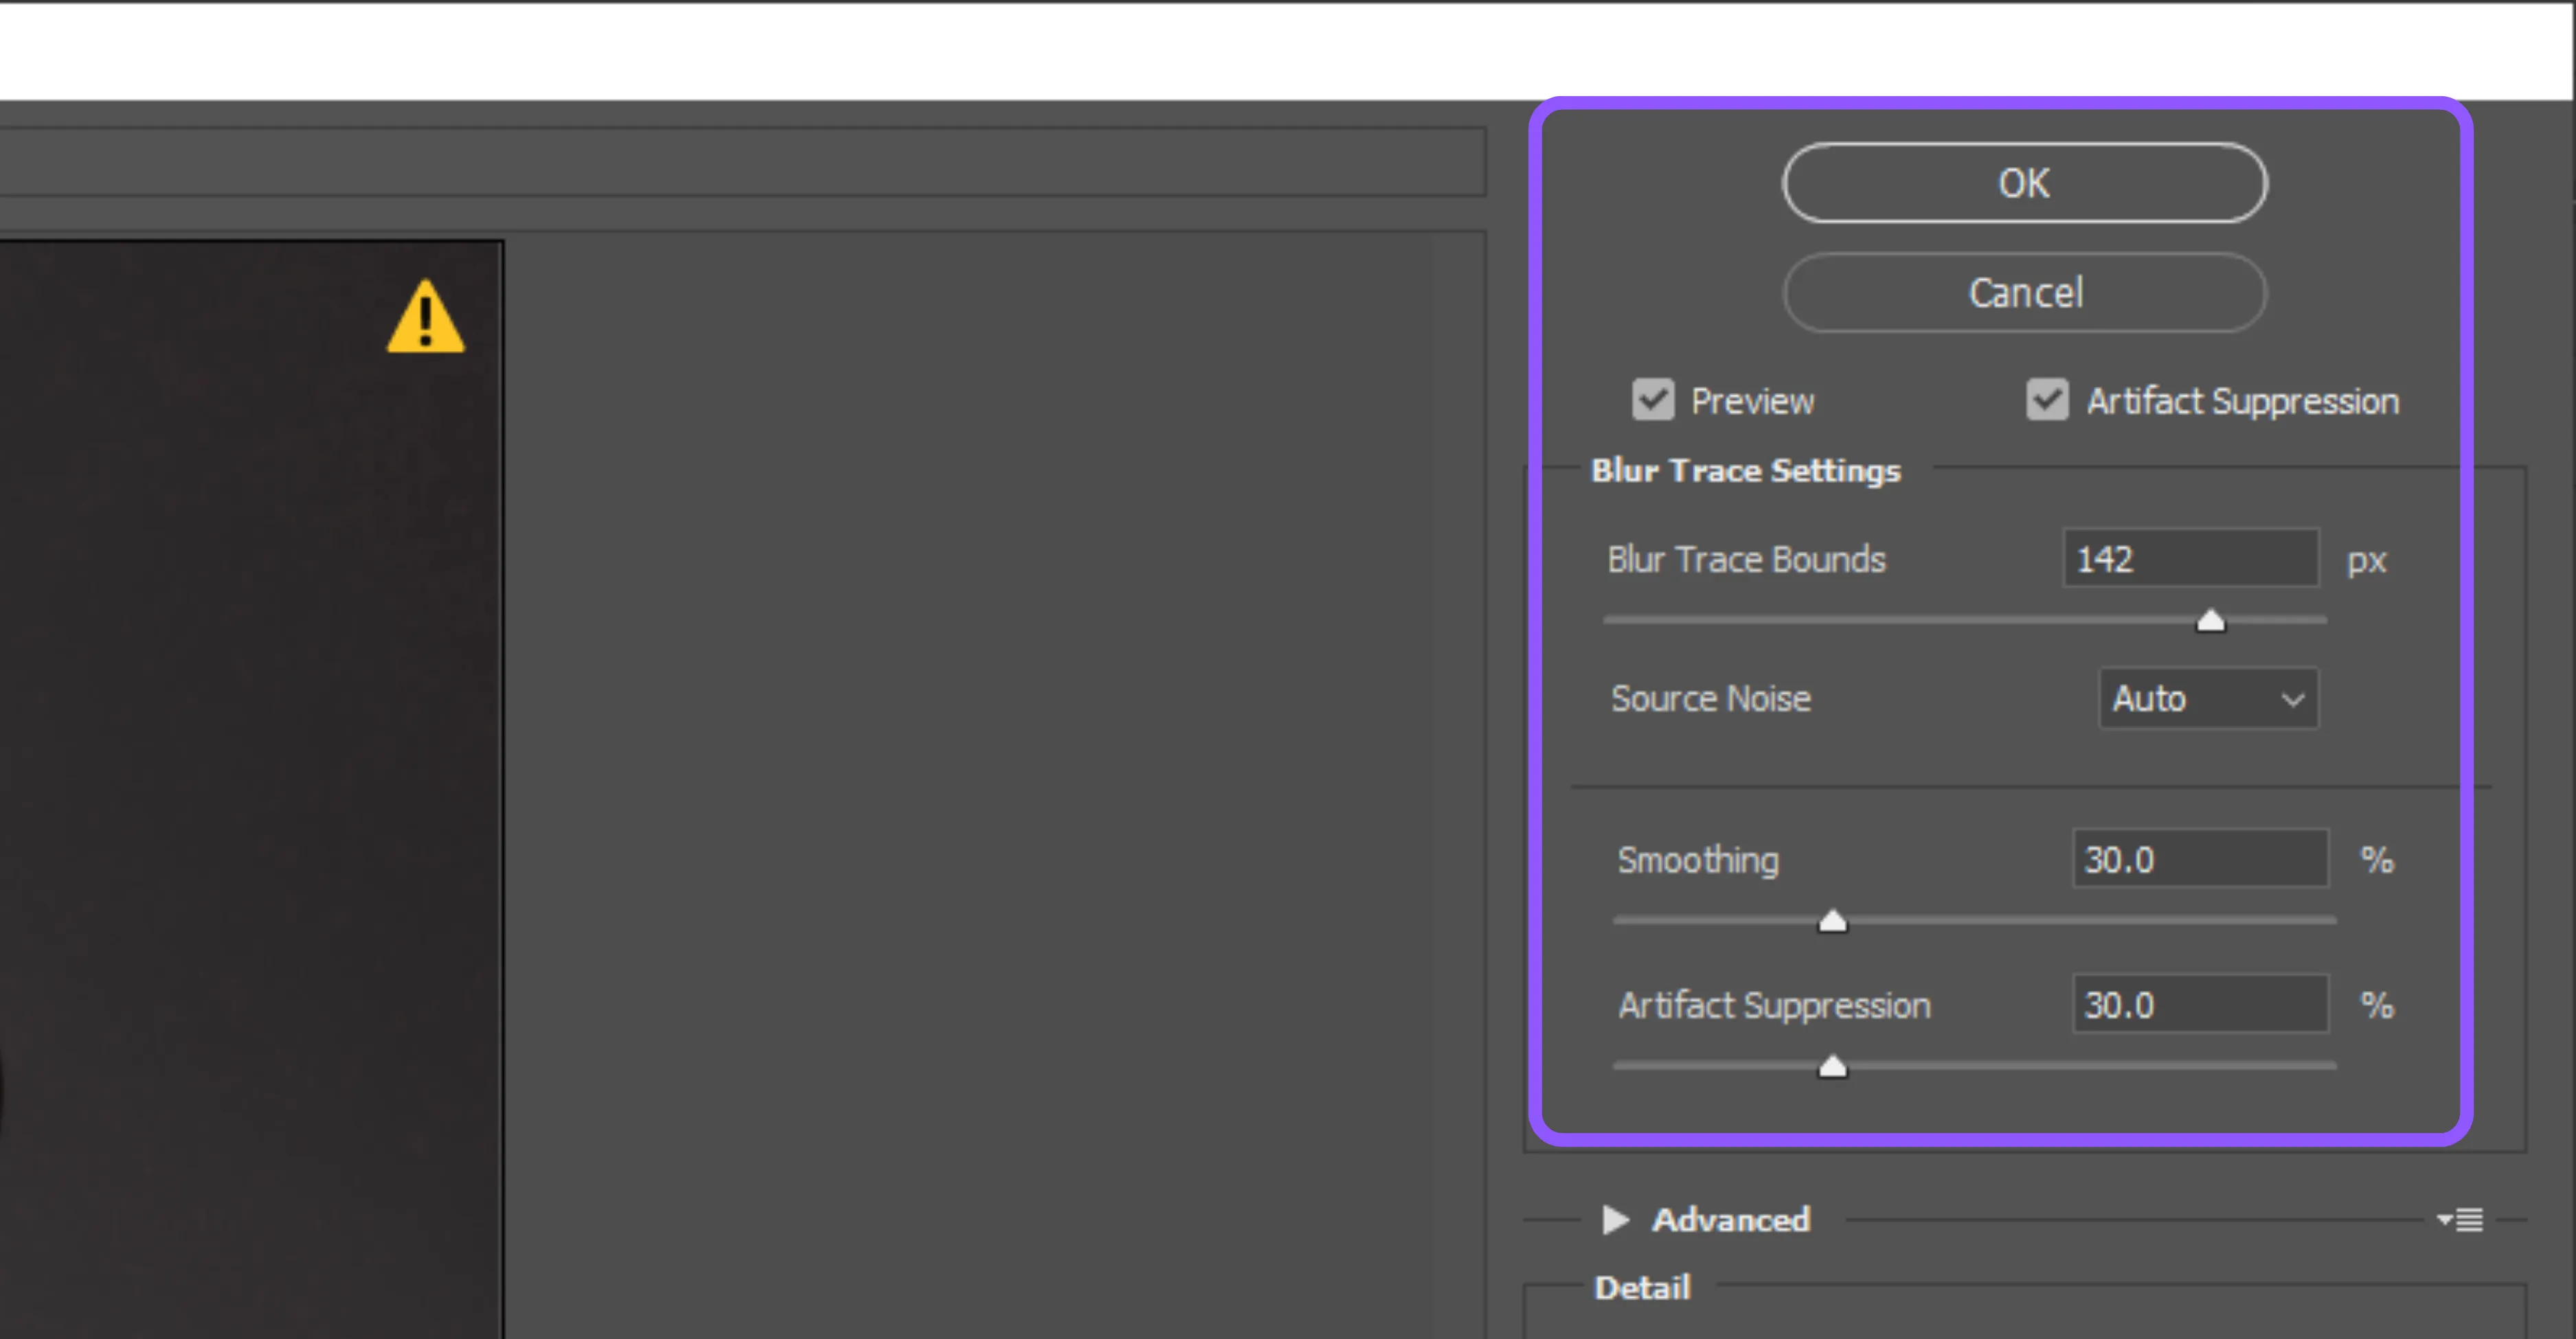Open the Advanced section flyout menu icon
The height and width of the screenshot is (1339, 2576).
[x=2460, y=1219]
